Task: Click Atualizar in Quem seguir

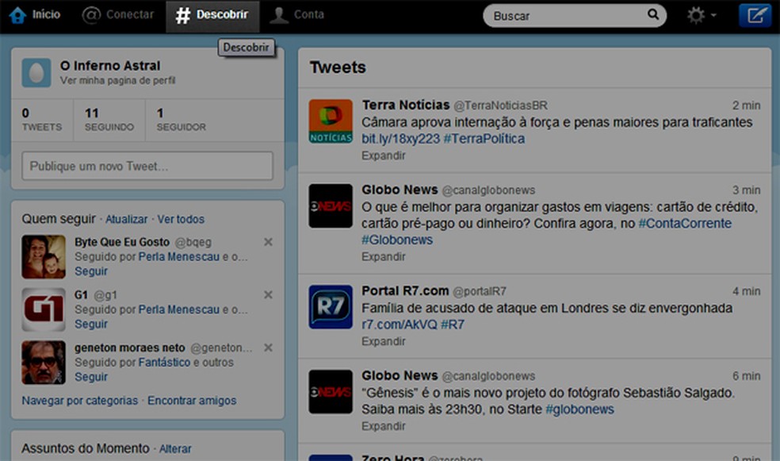Action: point(126,219)
